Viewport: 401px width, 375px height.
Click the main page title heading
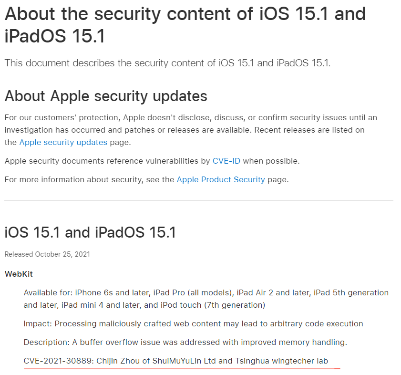coord(185,25)
